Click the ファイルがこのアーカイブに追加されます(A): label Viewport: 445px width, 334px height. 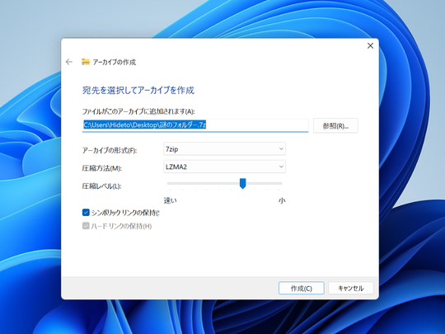(138, 111)
